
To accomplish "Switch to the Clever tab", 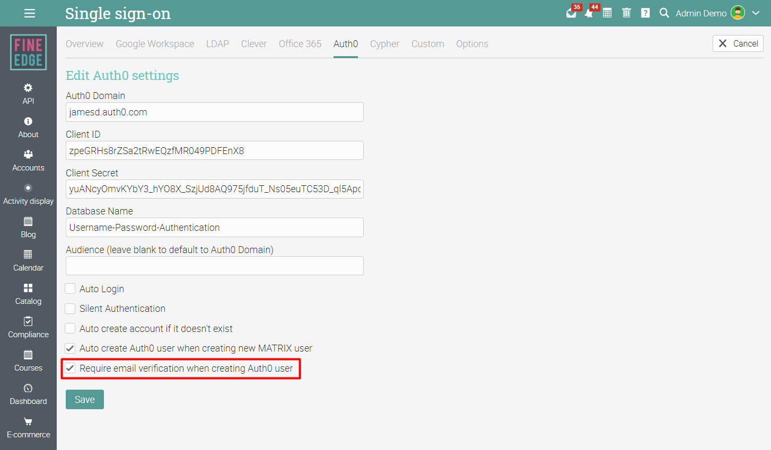I will 254,44.
